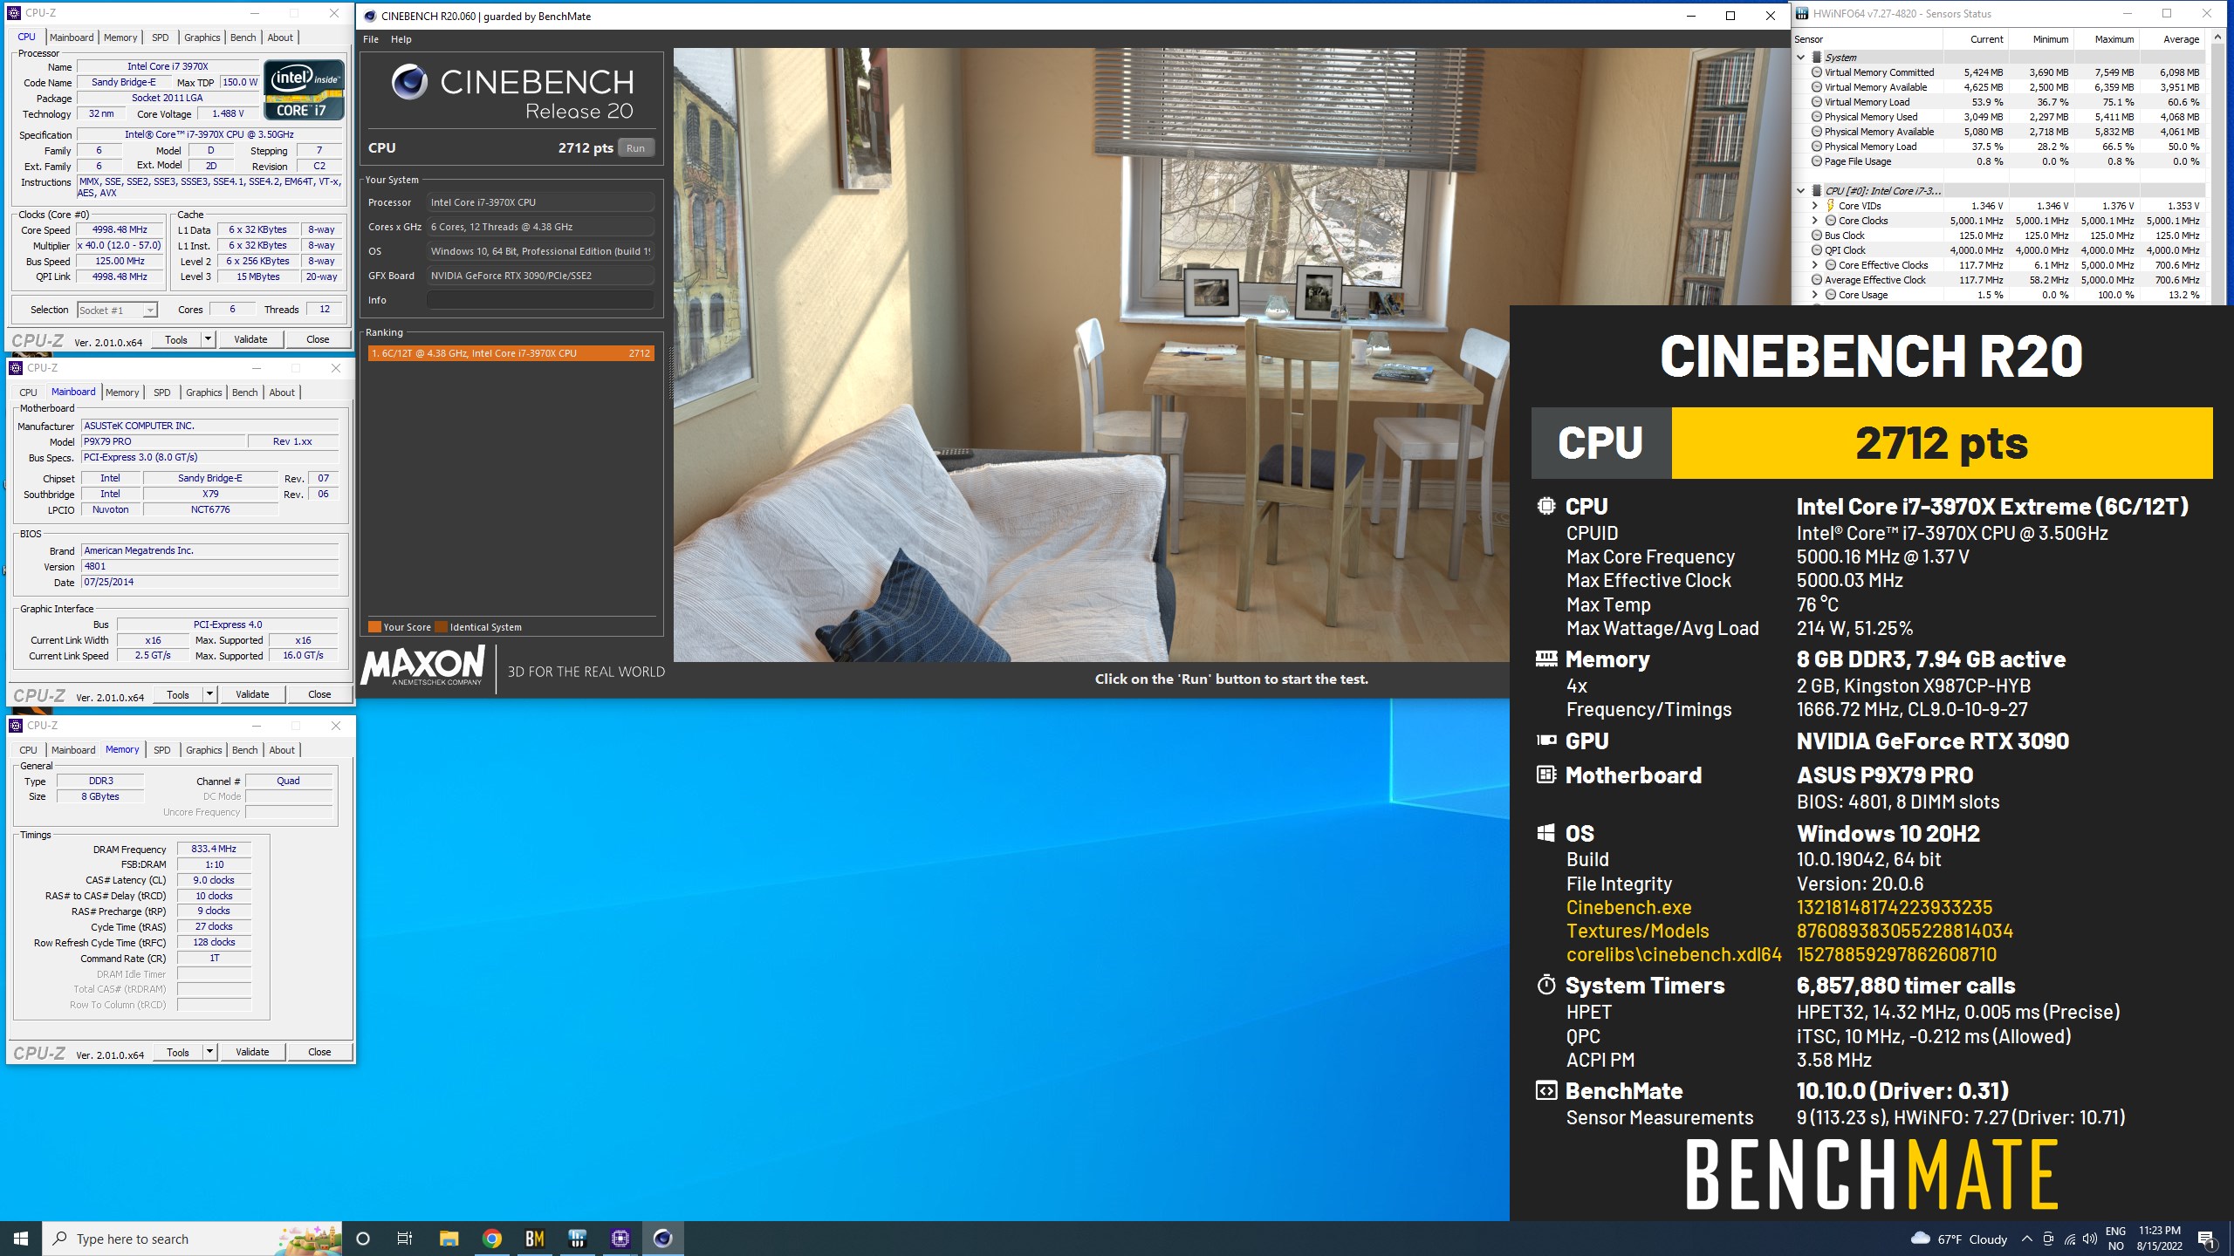
Task: Click the Run button next to the CPU score
Action: (636, 148)
